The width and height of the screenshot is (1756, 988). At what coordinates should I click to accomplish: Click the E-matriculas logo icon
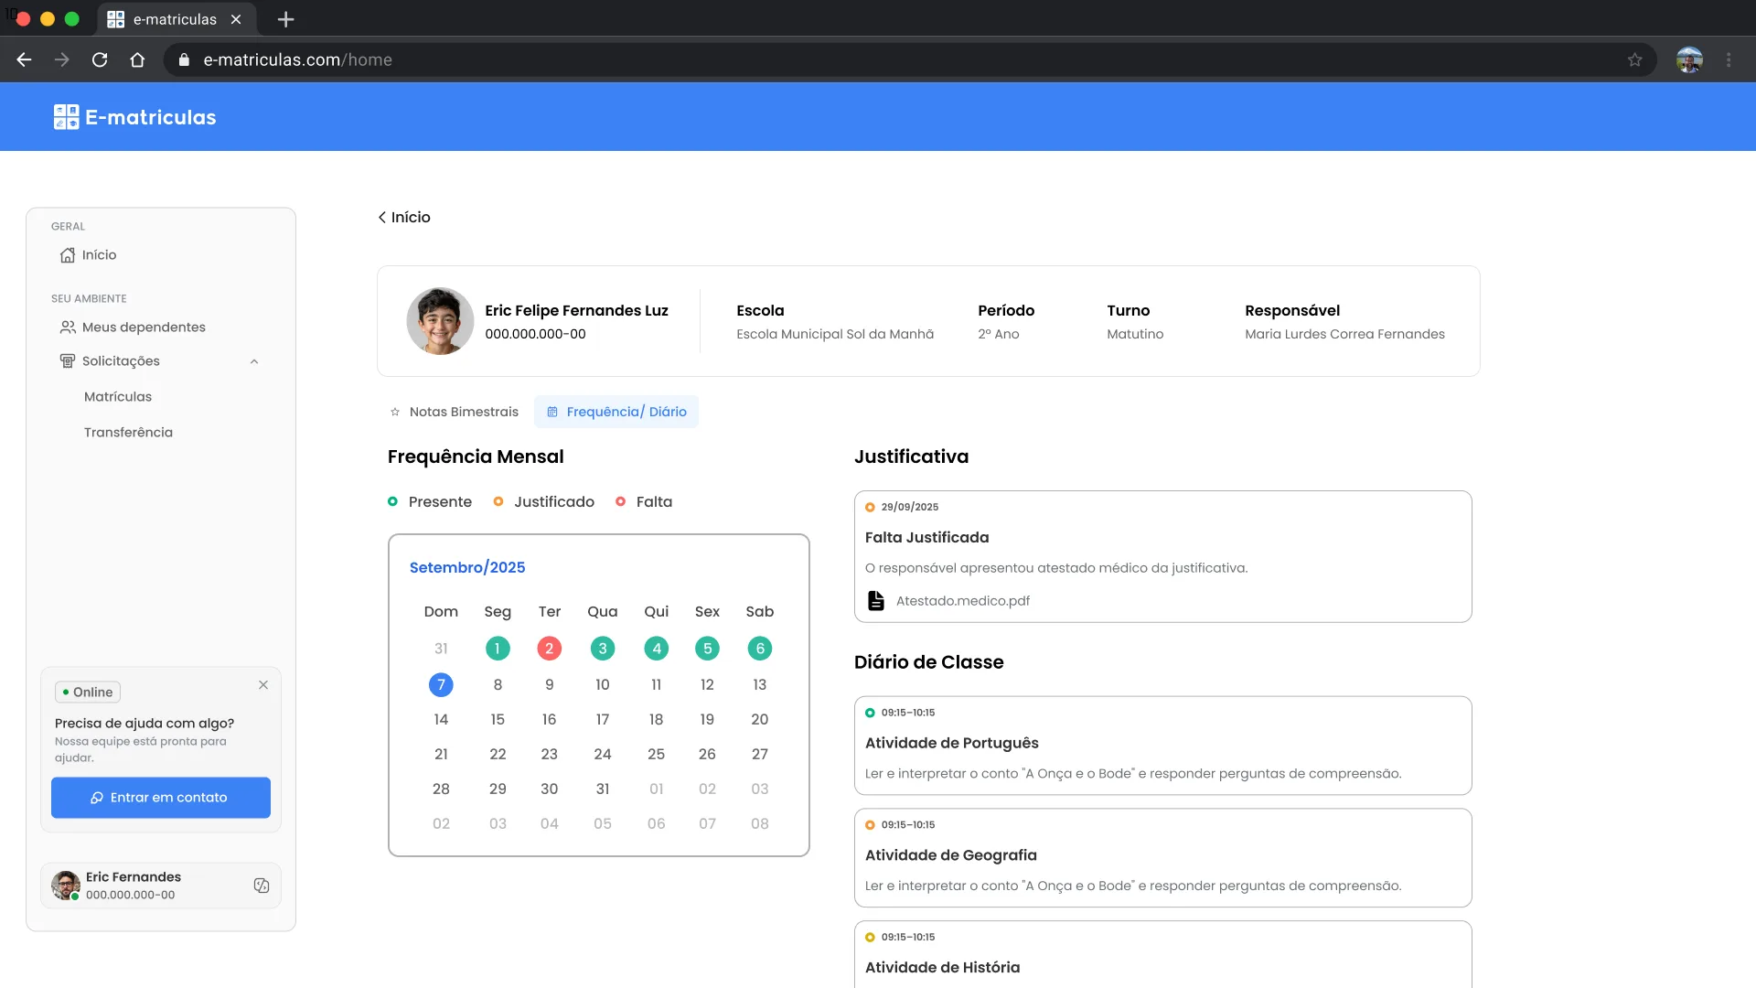66,117
